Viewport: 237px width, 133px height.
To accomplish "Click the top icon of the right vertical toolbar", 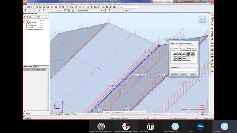I will click(x=212, y=15).
